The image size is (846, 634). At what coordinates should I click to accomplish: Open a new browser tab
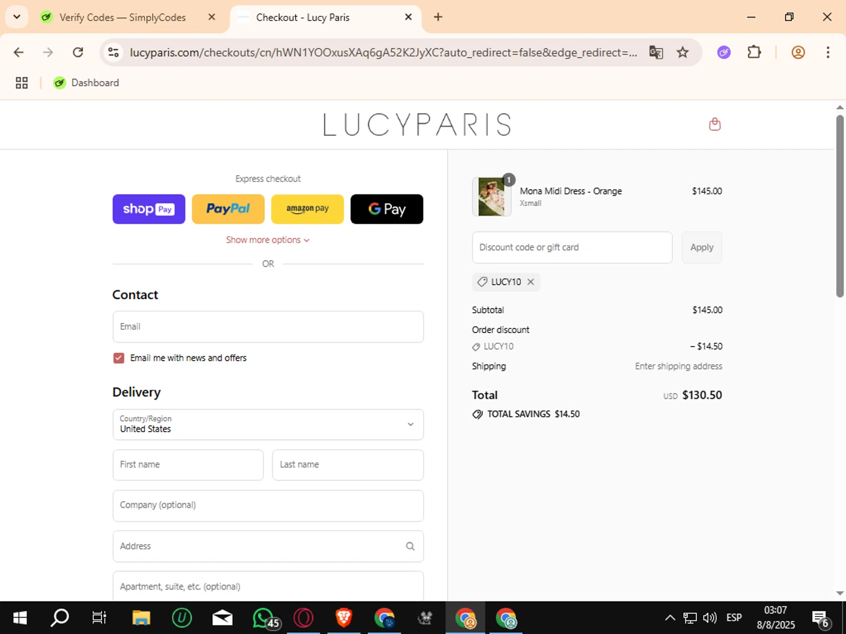pyautogui.click(x=438, y=17)
